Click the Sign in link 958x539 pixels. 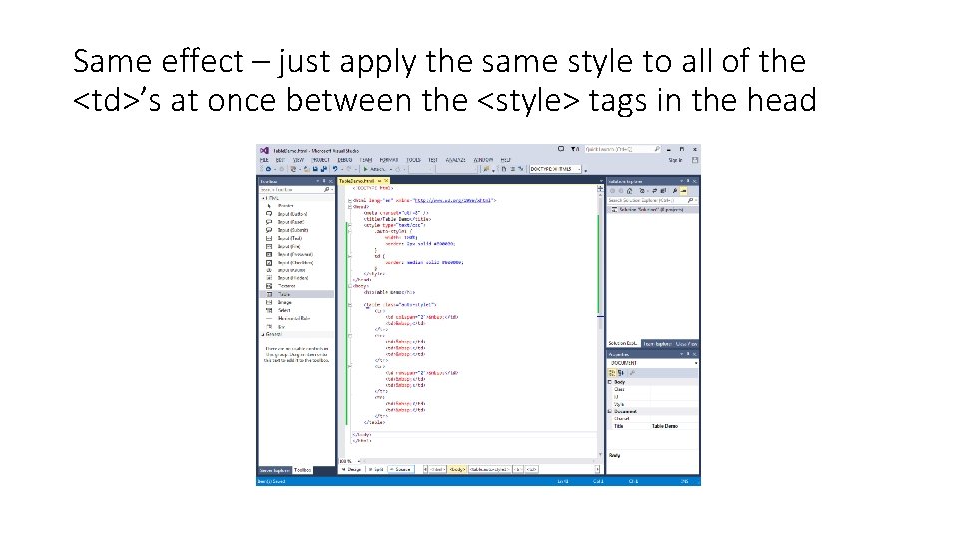click(675, 160)
